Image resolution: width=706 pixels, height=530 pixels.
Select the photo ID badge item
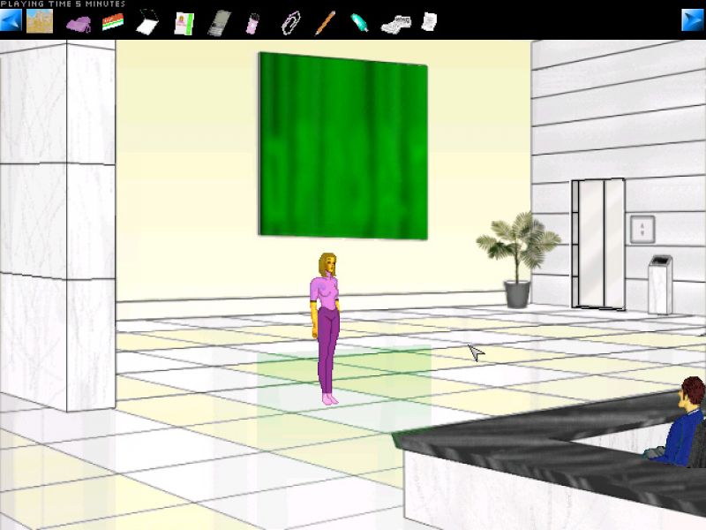pos(184,23)
